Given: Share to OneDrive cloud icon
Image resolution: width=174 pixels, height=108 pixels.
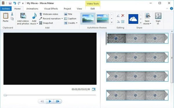Looking at the screenshot, I should pos(133,19).
